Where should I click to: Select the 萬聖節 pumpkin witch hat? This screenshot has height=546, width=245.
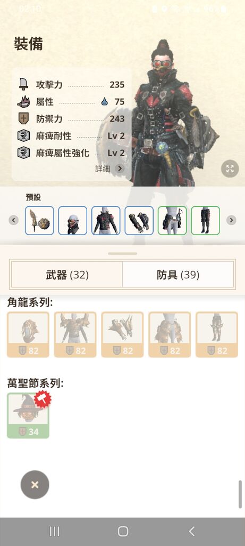[x=28, y=415]
